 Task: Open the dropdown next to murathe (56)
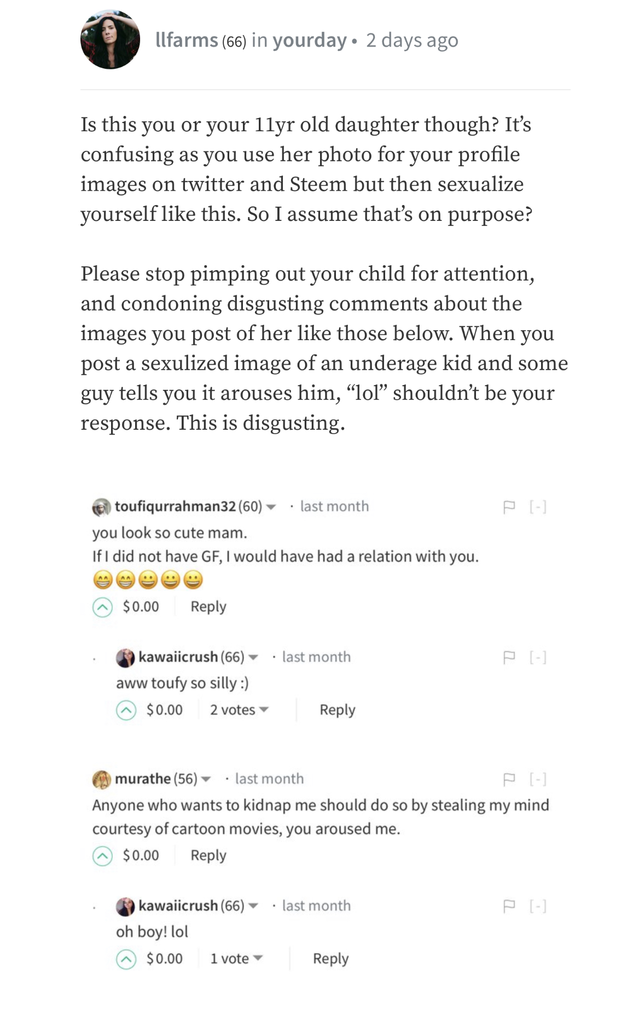coord(206,779)
